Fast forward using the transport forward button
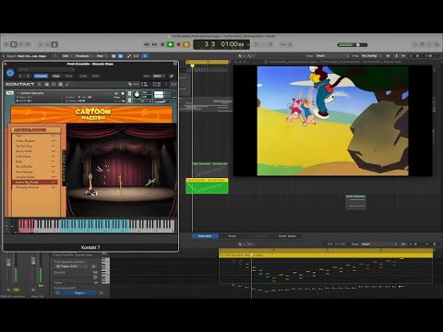 (x=154, y=44)
